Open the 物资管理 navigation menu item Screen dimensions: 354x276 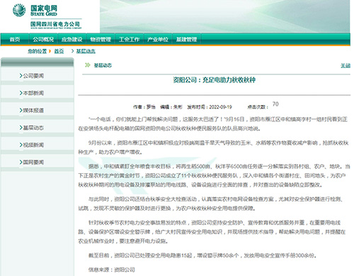click(101, 39)
